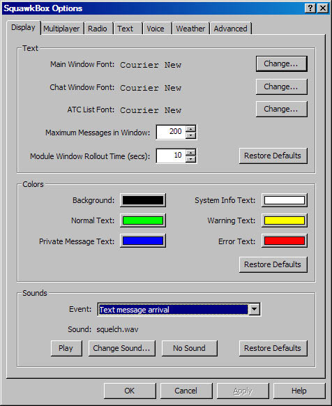The image size is (332, 406).
Task: Restore Defaults in the Text section
Action: 273,156
